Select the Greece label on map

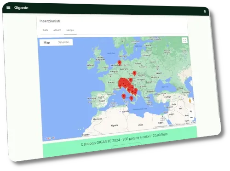(147, 97)
